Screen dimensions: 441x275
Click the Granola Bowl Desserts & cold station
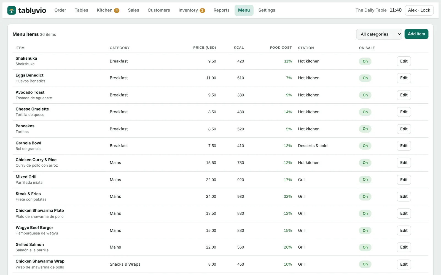pos(313,146)
